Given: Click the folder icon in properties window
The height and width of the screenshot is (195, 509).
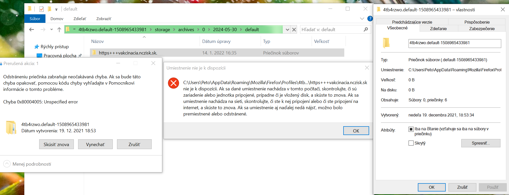Looking at the screenshot, I should click(x=386, y=43).
